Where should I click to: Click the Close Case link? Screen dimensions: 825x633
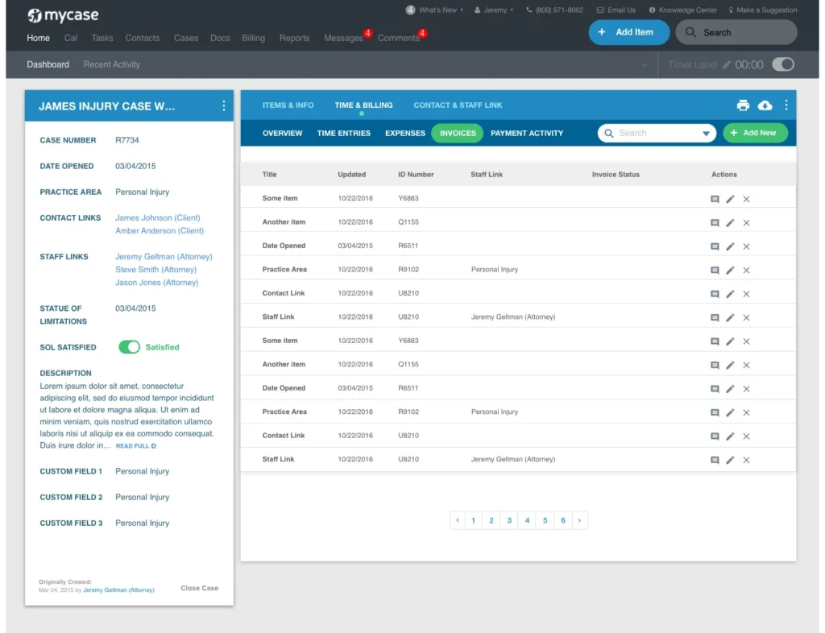200,589
